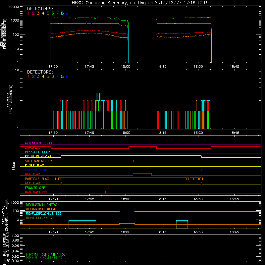Click the DECIMATION_WEIGHT legend entry

click(x=42, y=209)
